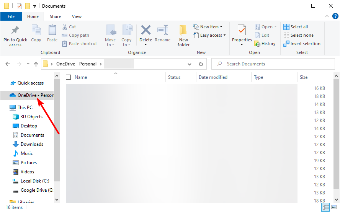Screen dimensions: 340x212
Task: Select OneDrive - Personal in sidebar
Action: tap(27, 95)
